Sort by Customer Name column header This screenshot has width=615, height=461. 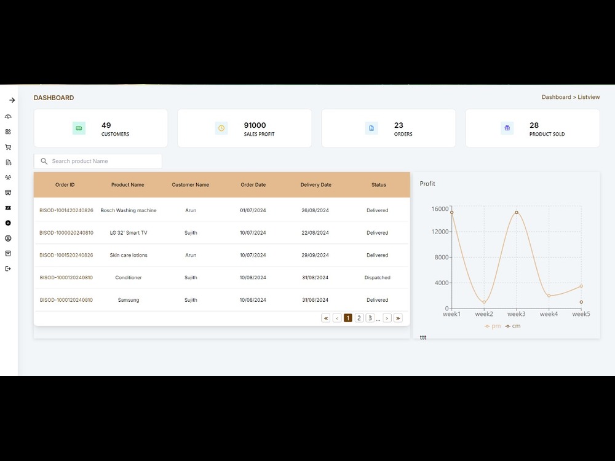pyautogui.click(x=190, y=184)
